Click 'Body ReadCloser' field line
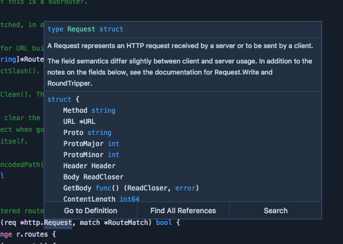Image resolution: width=343 pixels, height=244 pixels. (93, 177)
